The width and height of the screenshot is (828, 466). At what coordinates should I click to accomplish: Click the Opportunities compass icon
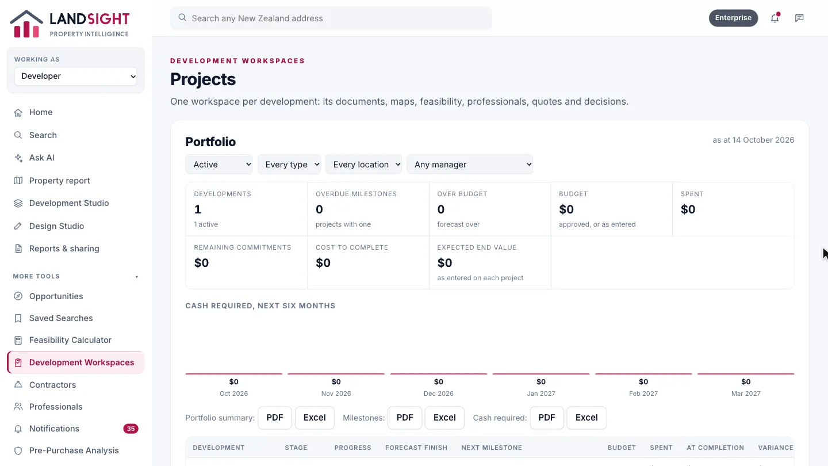point(18,296)
